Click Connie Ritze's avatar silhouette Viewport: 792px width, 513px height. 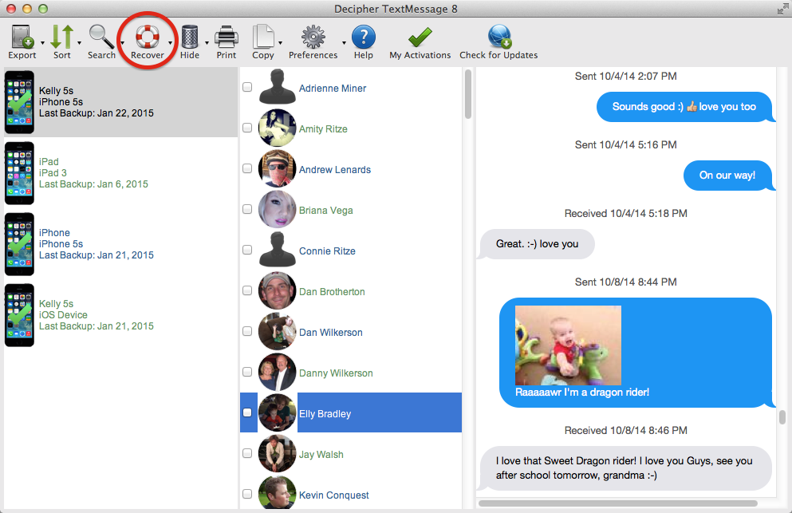pos(277,250)
